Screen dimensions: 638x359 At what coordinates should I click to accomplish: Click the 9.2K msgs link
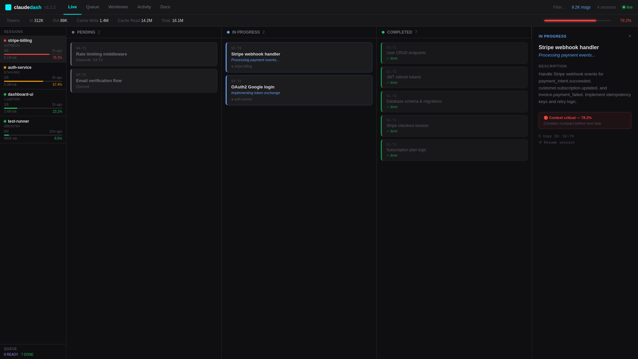581,7
